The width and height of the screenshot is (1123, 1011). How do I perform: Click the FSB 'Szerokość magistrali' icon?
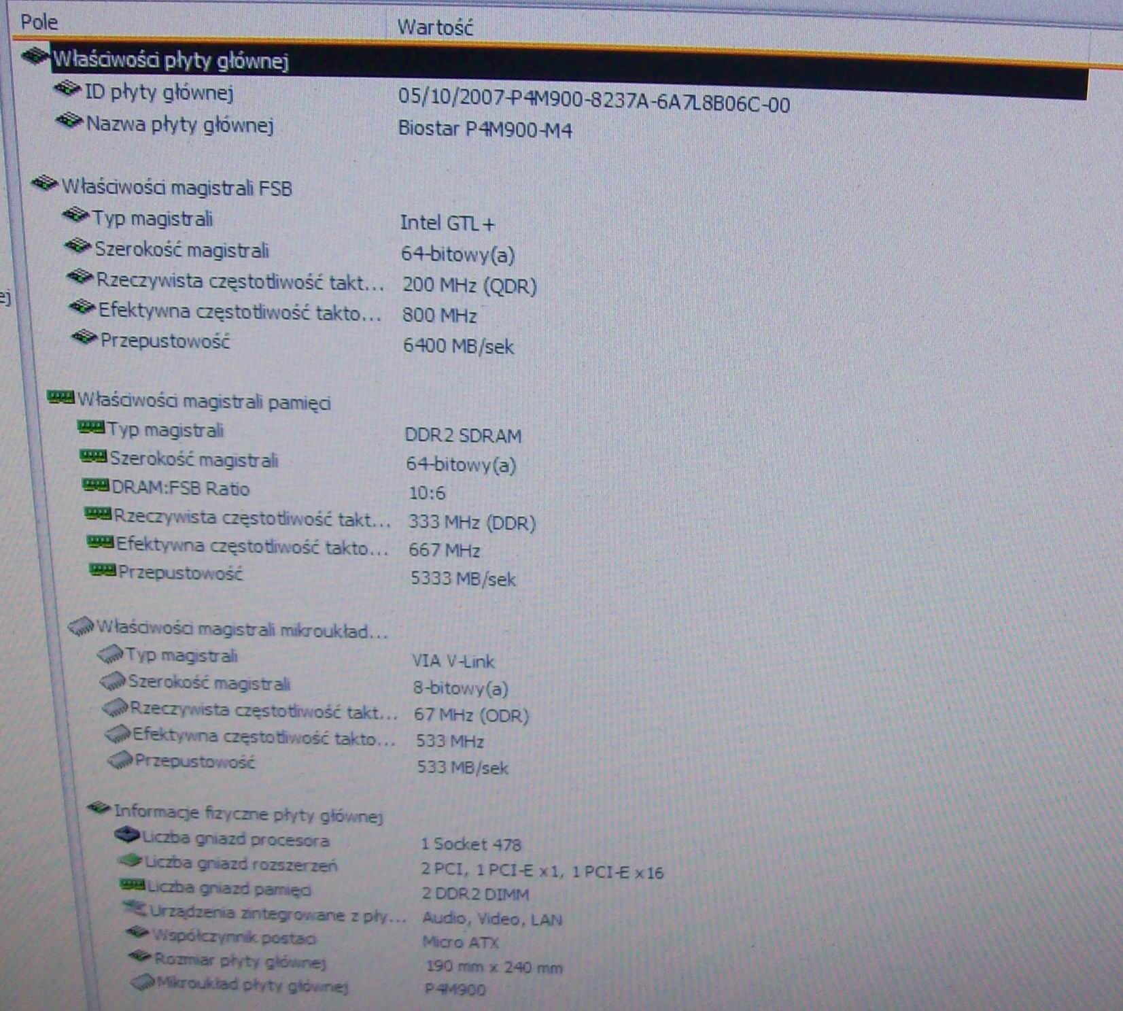77,246
